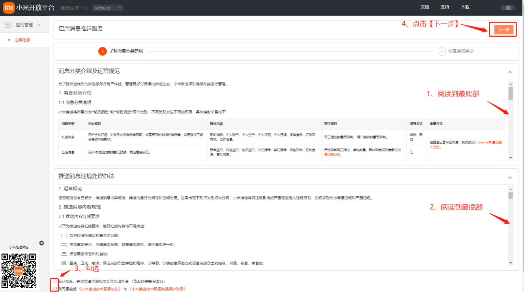Click 应用管理 sidebar menu label
The image size is (524, 292).
24,25
